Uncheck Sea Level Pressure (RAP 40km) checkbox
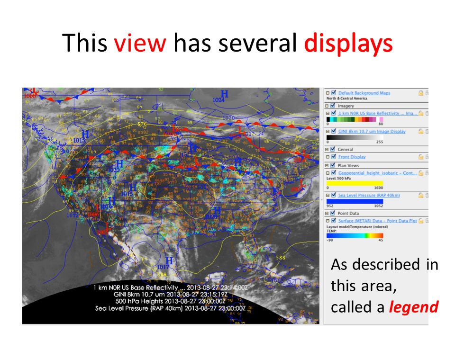455x341 pixels. pyautogui.click(x=333, y=195)
